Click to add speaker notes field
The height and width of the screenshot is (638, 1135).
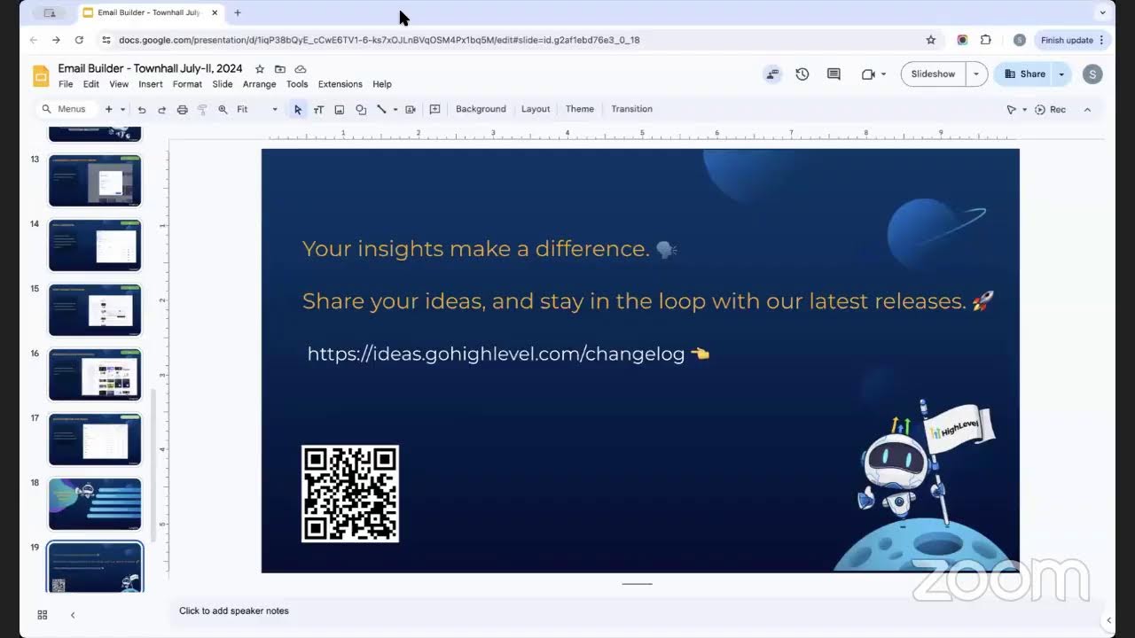click(234, 611)
